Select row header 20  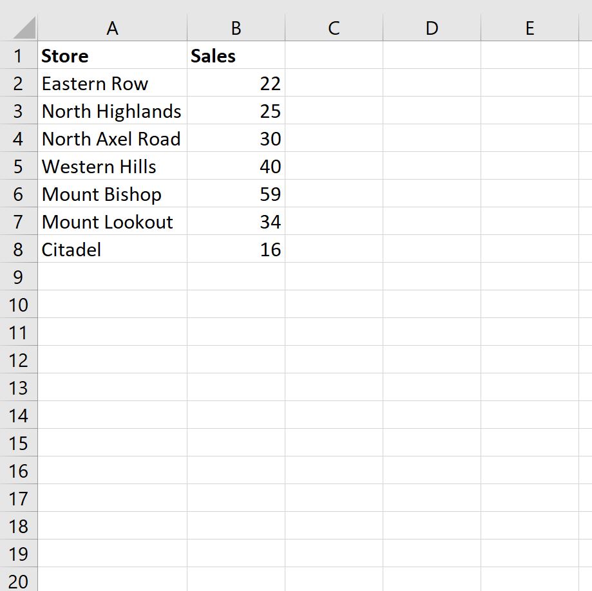pyautogui.click(x=19, y=581)
